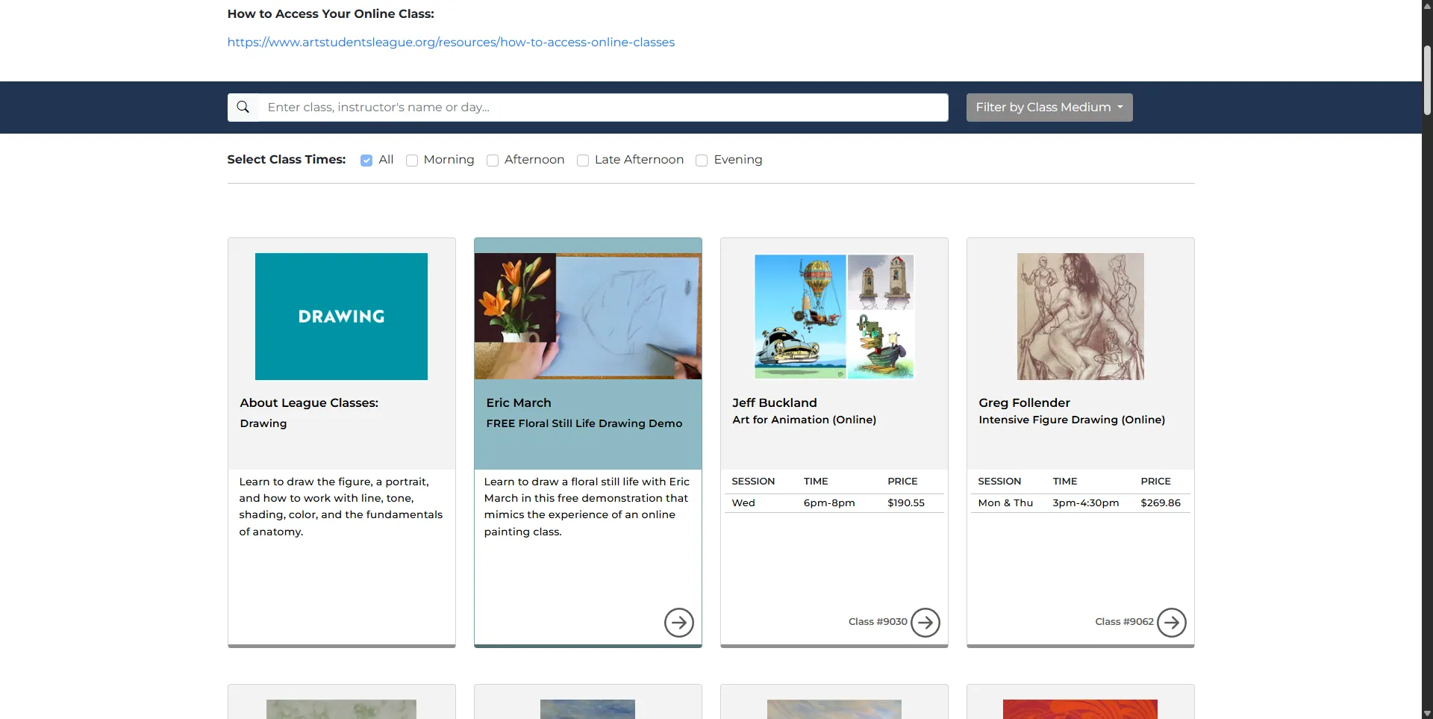The height and width of the screenshot is (719, 1433).
Task: Focus the class or instructor search field
Action: click(x=603, y=108)
